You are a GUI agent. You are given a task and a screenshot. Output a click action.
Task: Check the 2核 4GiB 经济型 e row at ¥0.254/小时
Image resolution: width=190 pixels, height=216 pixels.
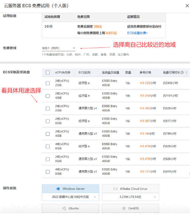(x=48, y=96)
